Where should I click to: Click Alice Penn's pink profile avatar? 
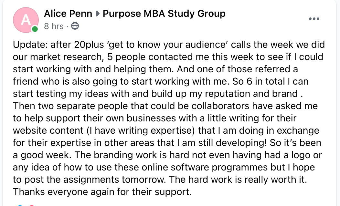point(26,20)
